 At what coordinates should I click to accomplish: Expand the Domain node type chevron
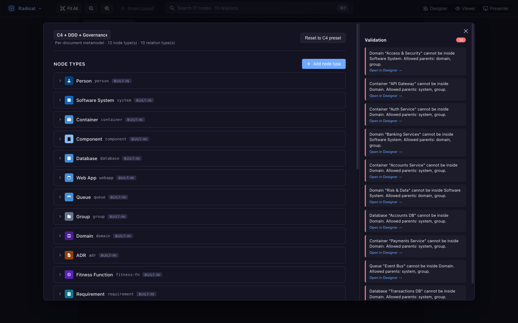(x=60, y=236)
